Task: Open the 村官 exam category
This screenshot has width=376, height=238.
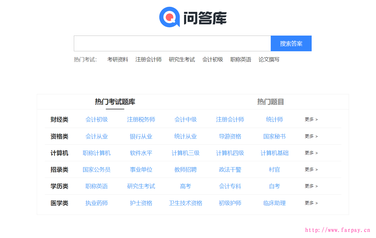Action: point(275,170)
